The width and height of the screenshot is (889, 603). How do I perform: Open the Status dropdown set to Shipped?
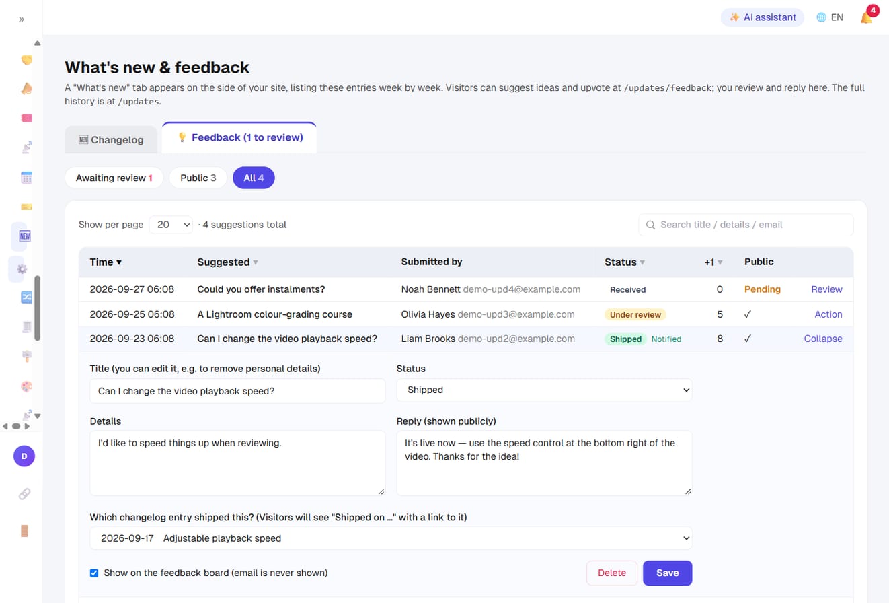tap(544, 390)
